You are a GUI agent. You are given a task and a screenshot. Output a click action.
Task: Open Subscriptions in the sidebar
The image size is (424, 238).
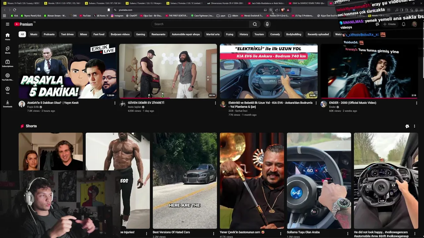(x=8, y=63)
